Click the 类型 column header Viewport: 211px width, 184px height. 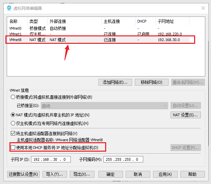[38, 21]
